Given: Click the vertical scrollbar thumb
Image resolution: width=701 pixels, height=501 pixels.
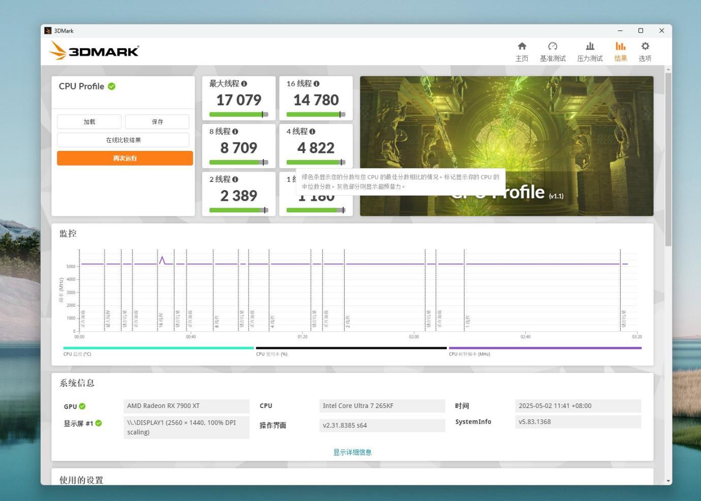Looking at the screenshot, I should 668,160.
